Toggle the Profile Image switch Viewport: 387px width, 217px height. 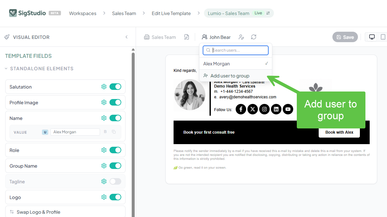coord(115,102)
